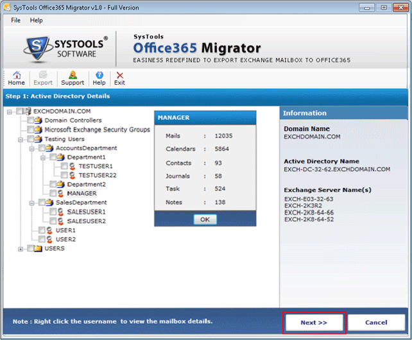
Task: Check the TESTUSER1 checkbox
Action: (x=64, y=166)
